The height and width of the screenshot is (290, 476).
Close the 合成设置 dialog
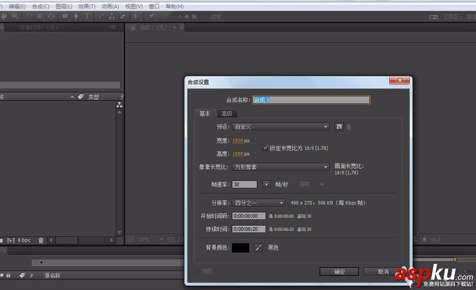pos(399,80)
